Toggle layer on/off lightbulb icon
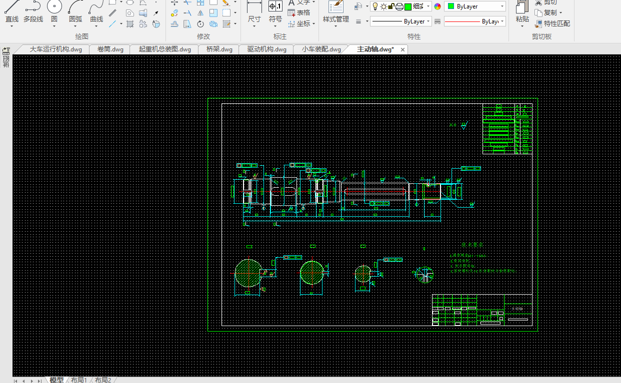The image size is (621, 383). point(375,6)
